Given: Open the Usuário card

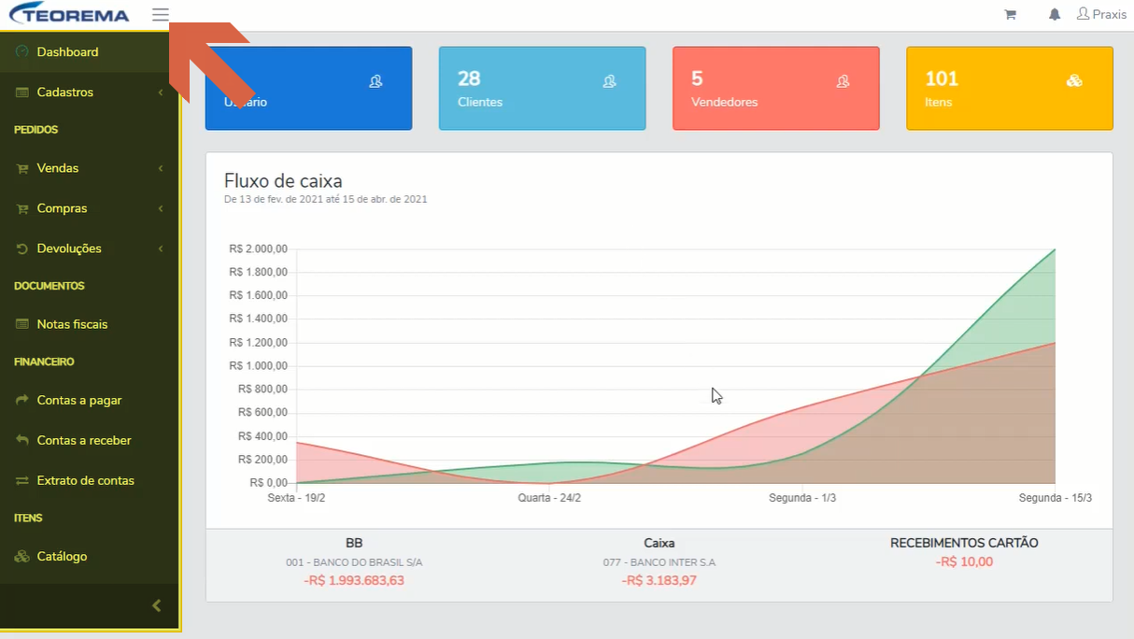Looking at the screenshot, I should [x=308, y=88].
